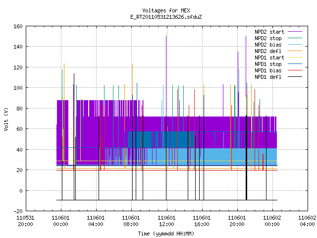This screenshot has height=238, width=317.
Task: Click the 110601 12:00 time tick label
Action: [166, 221]
